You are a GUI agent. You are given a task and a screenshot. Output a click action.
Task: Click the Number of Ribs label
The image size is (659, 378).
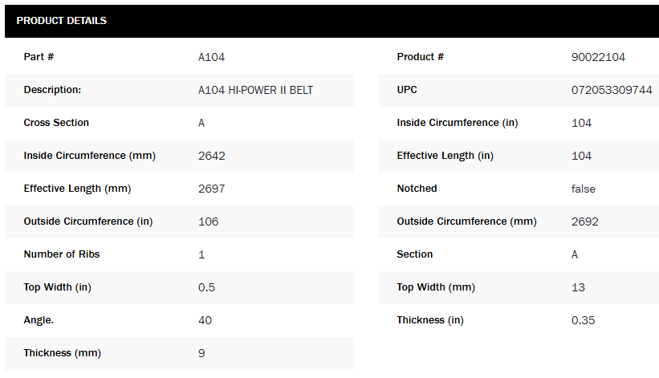pos(62,254)
